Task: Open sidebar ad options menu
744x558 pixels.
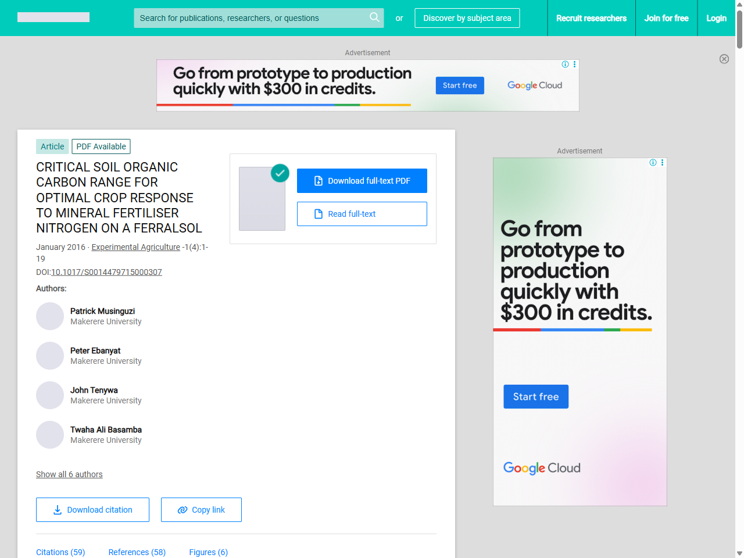Action: click(663, 163)
